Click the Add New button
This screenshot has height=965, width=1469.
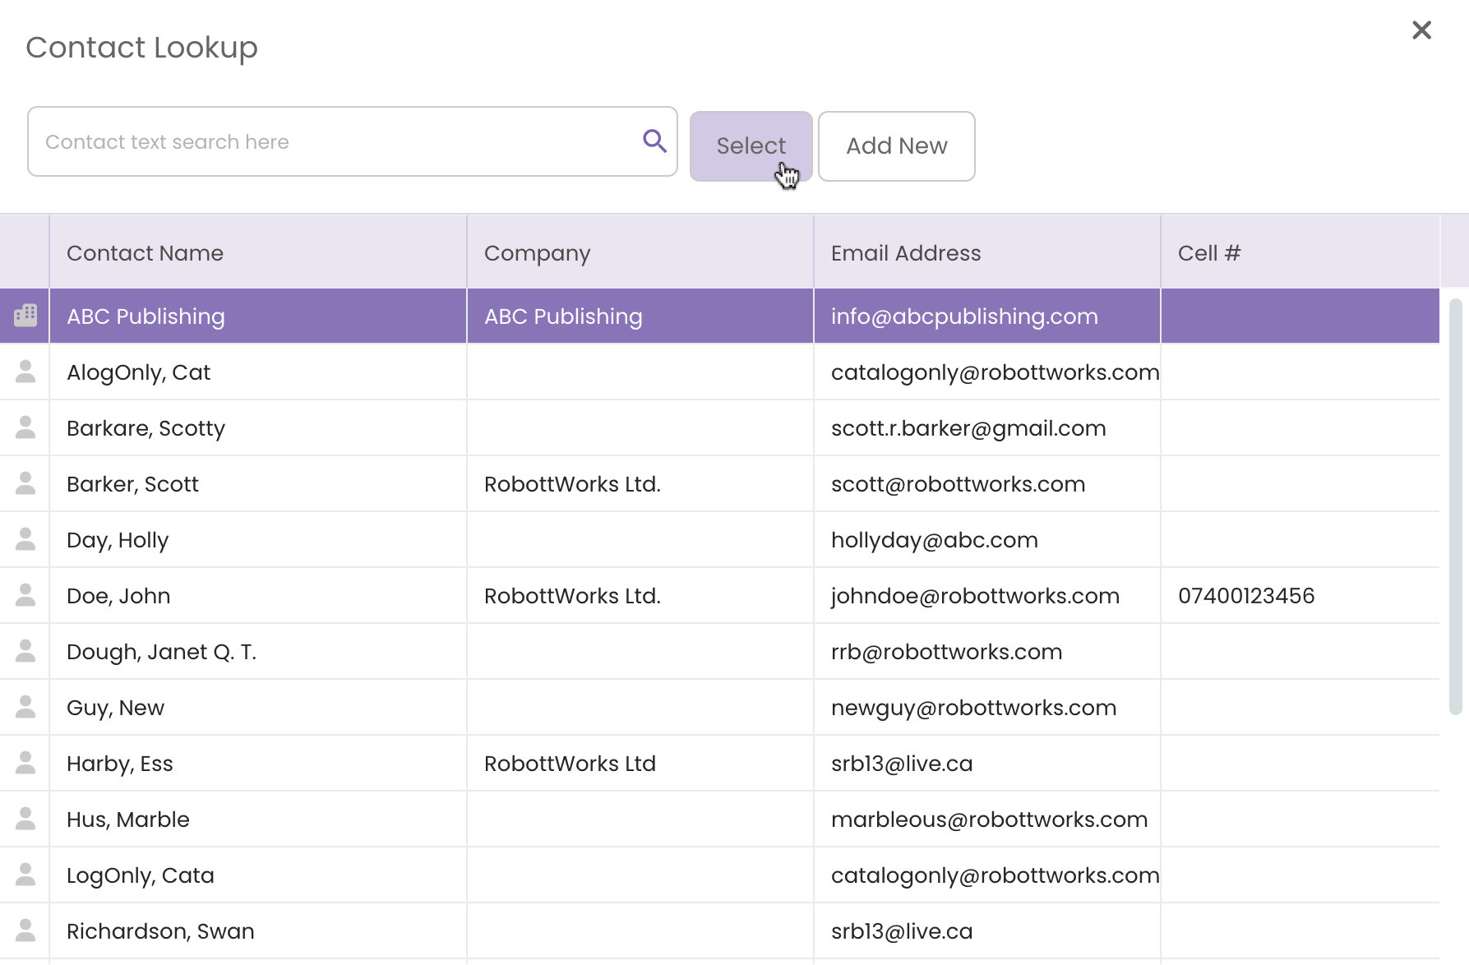point(897,146)
